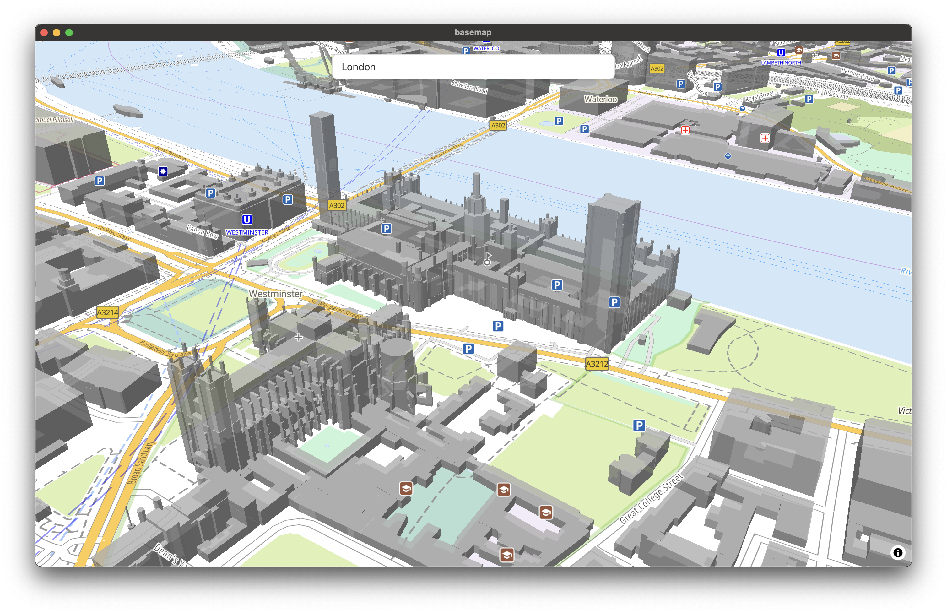Click the Westminster district label
Image resolution: width=947 pixels, height=613 pixels.
coord(275,294)
